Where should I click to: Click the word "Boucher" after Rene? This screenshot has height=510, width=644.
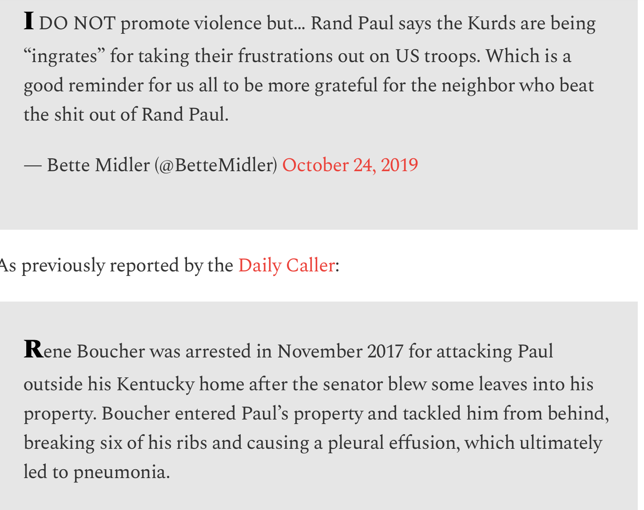[x=111, y=352]
